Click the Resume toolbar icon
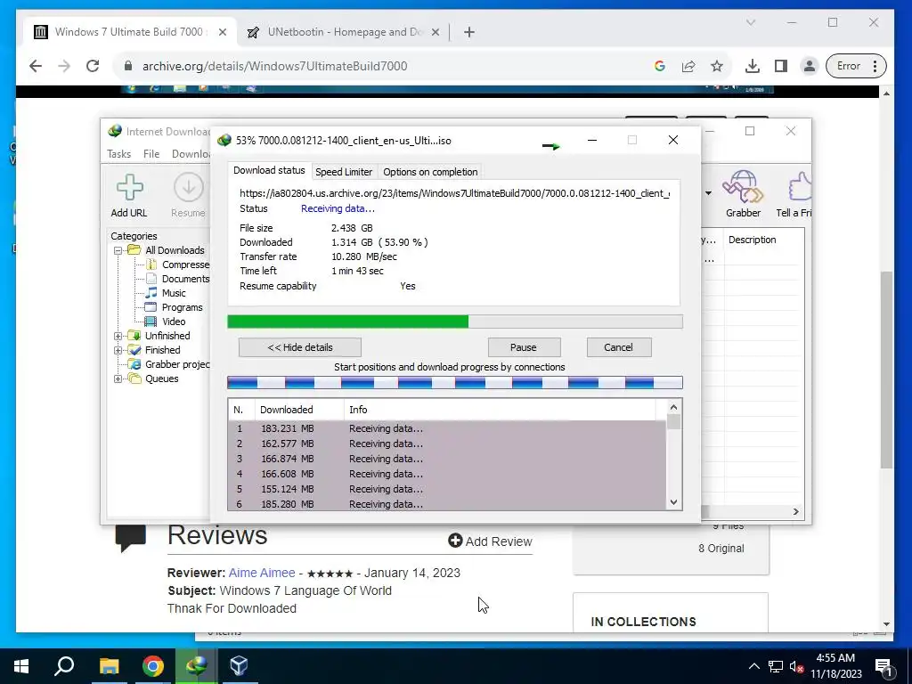The width and height of the screenshot is (912, 684). point(189,187)
